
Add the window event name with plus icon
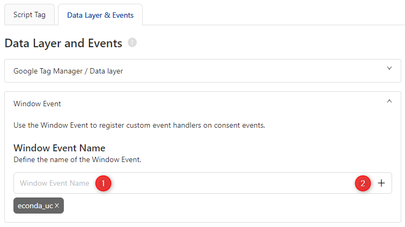(381, 183)
